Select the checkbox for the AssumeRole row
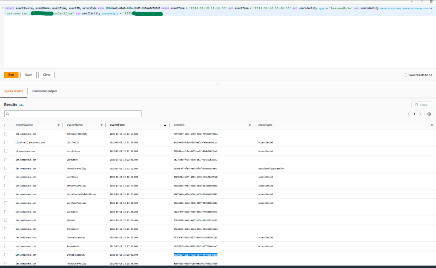 (x=5, y=246)
